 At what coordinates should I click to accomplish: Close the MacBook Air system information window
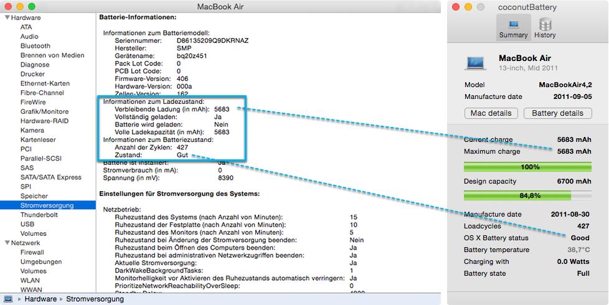(8, 7)
